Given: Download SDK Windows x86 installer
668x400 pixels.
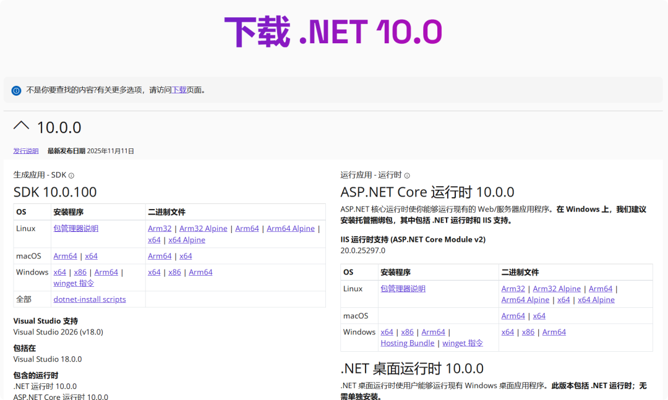Looking at the screenshot, I should (x=80, y=272).
